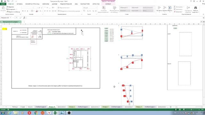Select the Осадки sheet tab
The width and height of the screenshot is (205, 115).
[23, 107]
